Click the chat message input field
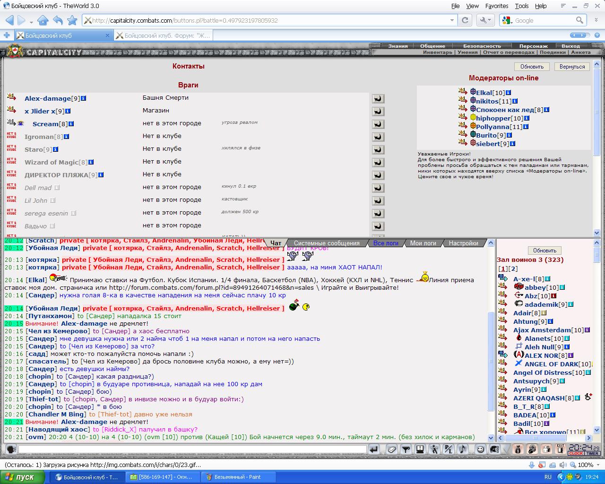This screenshot has width=605, height=484. (192, 449)
